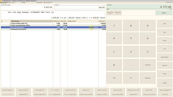Tap keypad digit 9
The width and height of the screenshot is (173, 97).
[x=148, y=26]
